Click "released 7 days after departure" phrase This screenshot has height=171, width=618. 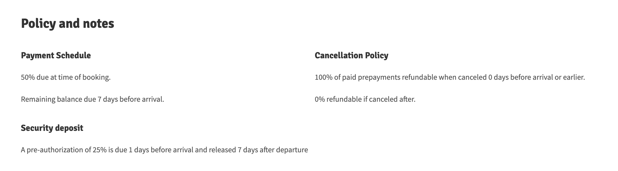[258, 150]
